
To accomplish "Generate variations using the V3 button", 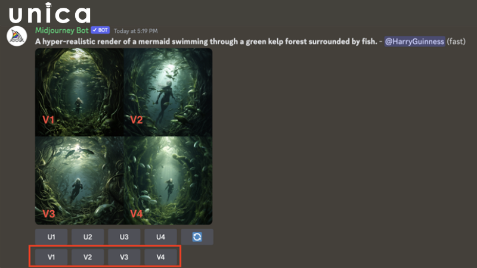I will coord(124,257).
